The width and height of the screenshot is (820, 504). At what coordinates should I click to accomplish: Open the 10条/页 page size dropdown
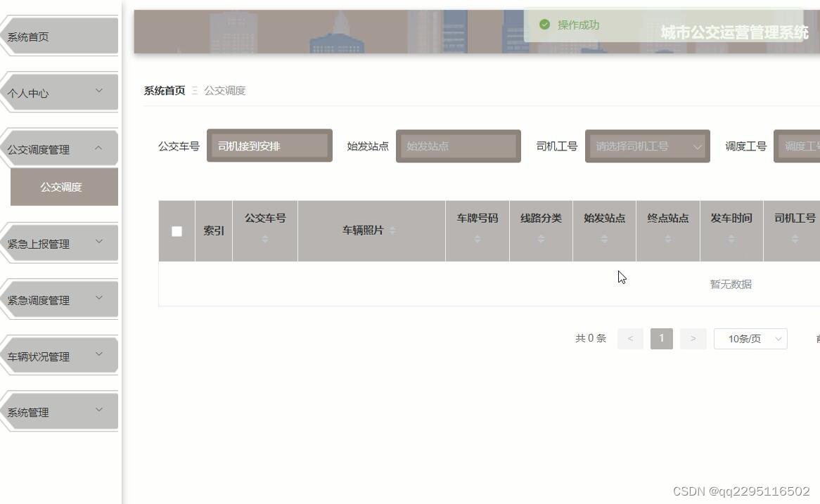750,338
